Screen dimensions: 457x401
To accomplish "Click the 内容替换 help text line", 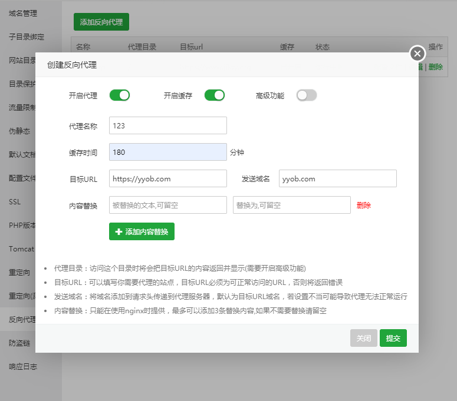I will [x=190, y=311].
